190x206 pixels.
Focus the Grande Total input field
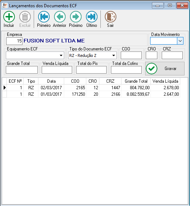22,70
